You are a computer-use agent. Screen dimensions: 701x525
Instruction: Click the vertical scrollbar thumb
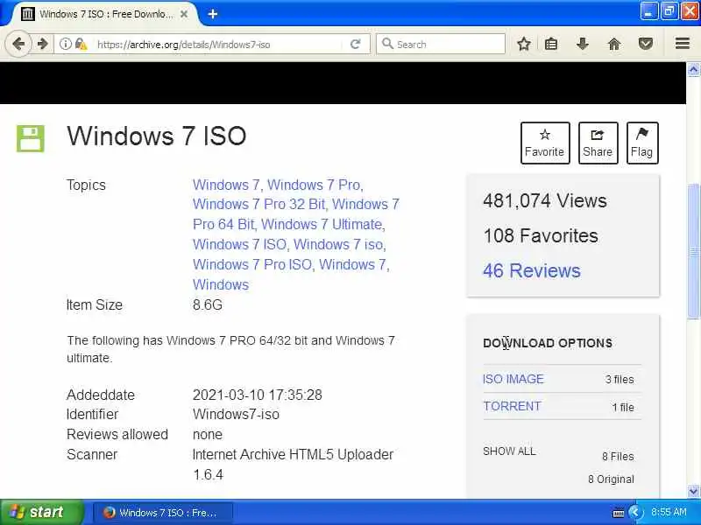[693, 251]
